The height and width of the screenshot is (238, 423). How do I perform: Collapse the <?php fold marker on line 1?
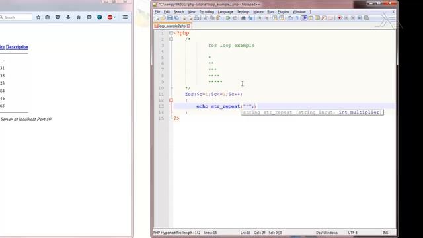coord(171,33)
